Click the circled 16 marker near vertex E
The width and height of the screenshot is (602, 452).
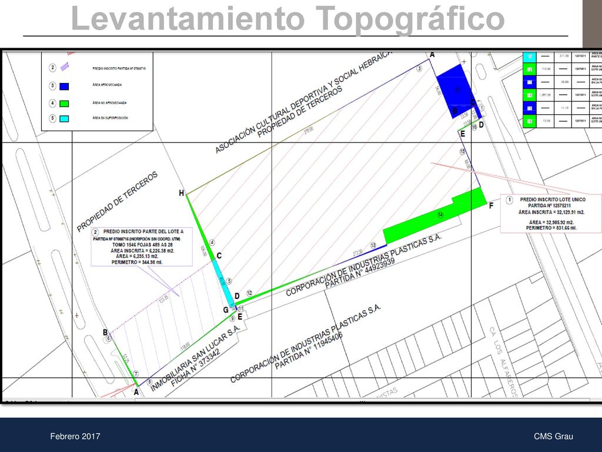(x=474, y=127)
